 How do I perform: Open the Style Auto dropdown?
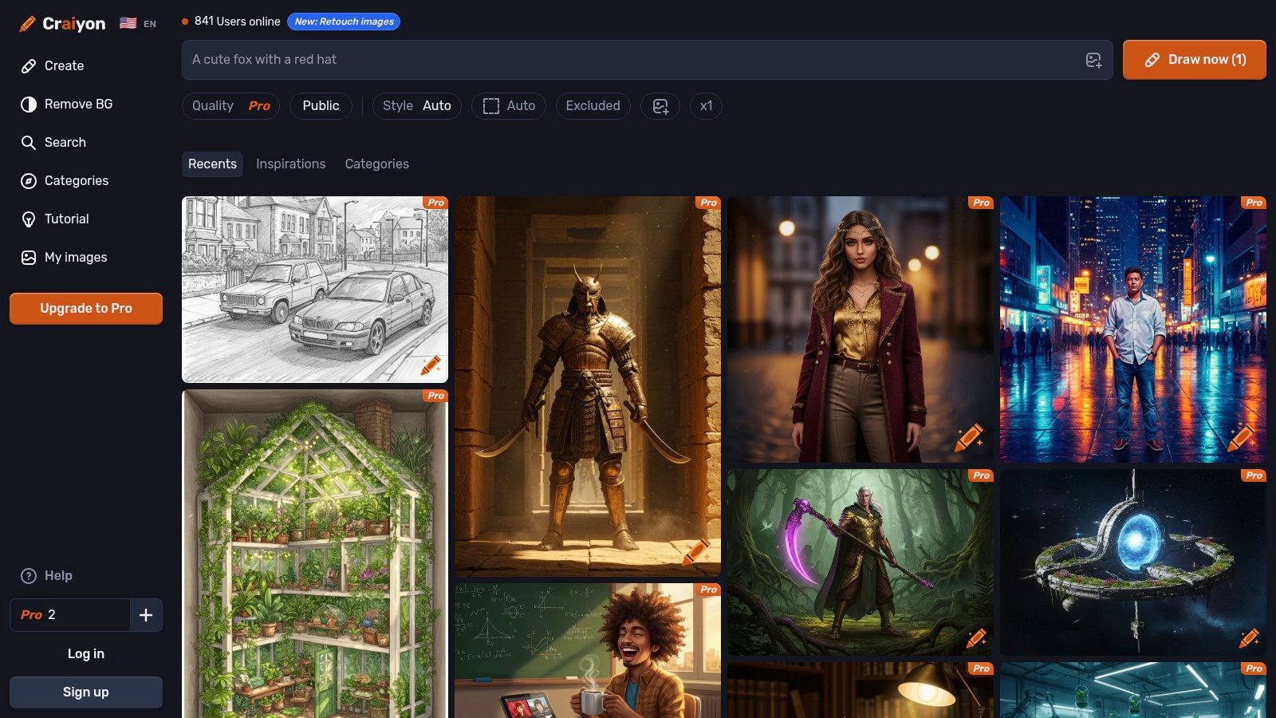point(416,106)
